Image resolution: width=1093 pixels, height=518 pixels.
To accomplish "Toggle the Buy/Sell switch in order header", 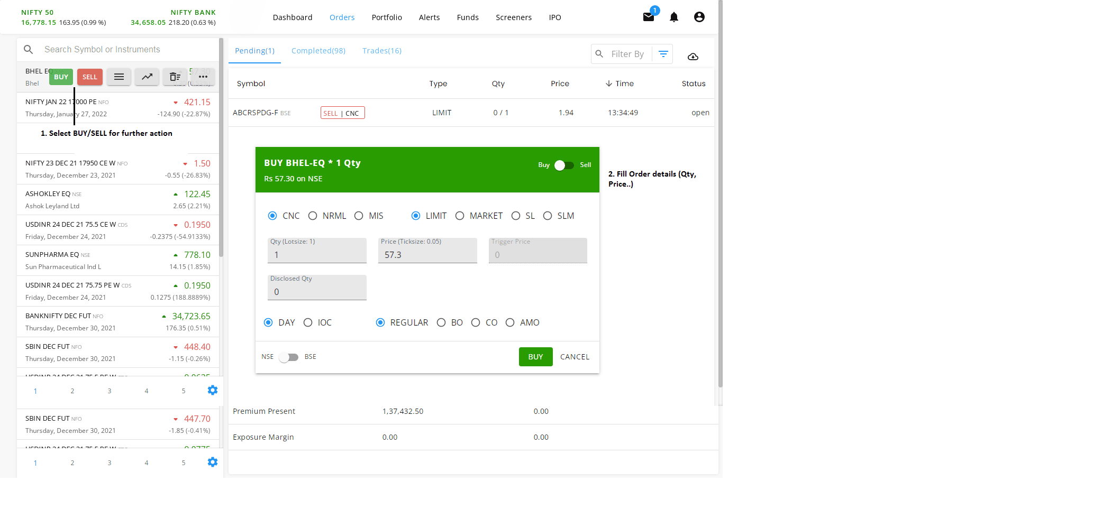I will tap(564, 165).
